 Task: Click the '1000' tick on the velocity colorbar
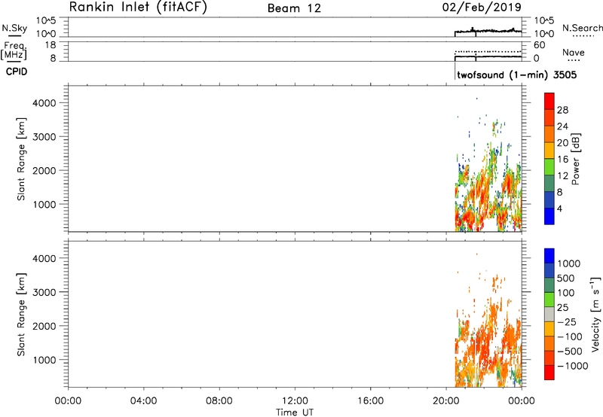pyautogui.click(x=569, y=263)
